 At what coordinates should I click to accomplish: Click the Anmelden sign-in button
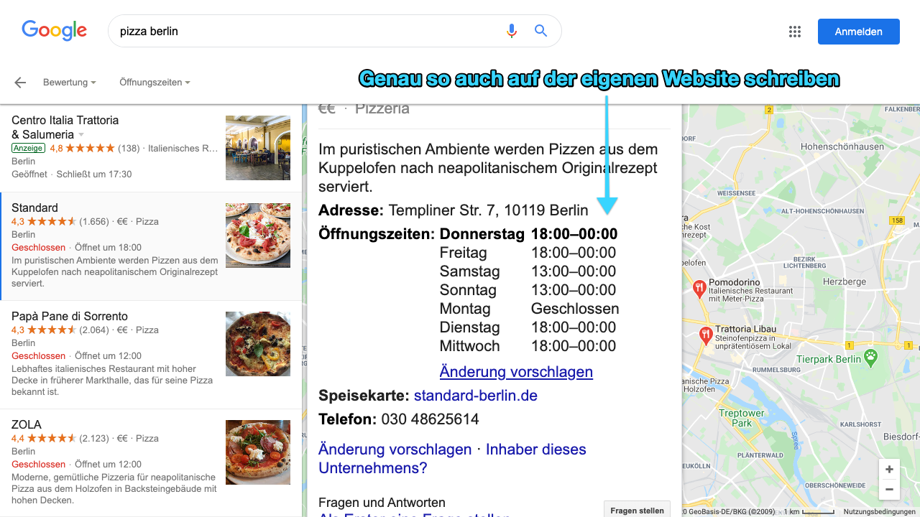coord(859,32)
